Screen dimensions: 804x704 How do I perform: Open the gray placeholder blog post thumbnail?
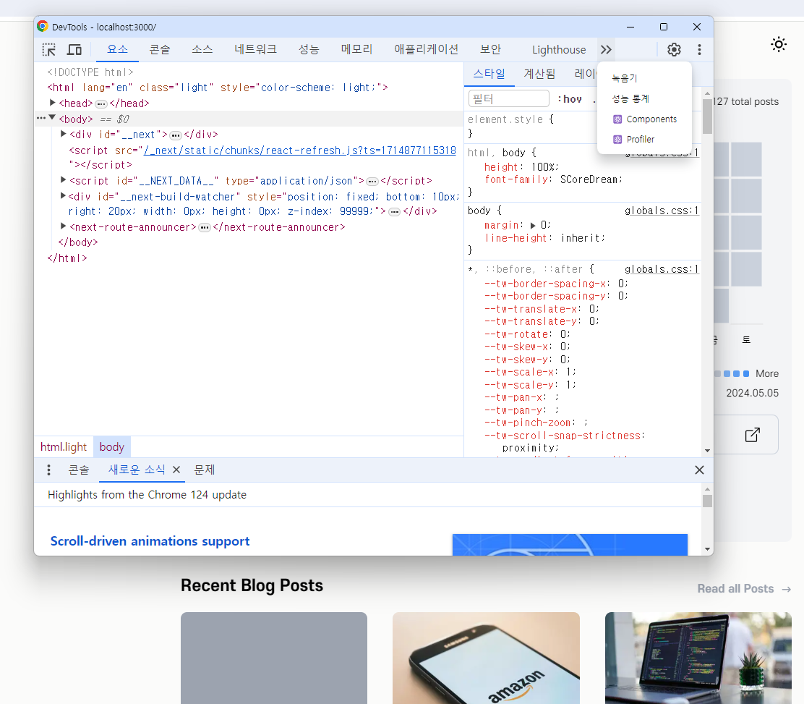coord(274,658)
